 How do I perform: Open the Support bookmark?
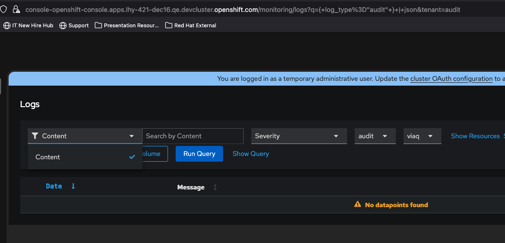pos(74,25)
